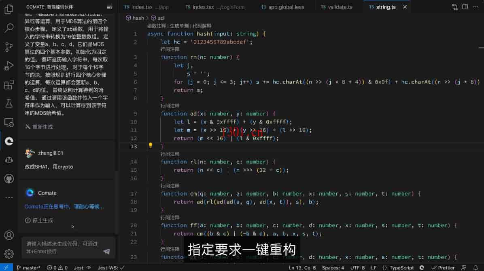Send message with the paper plane icon

click(106, 251)
